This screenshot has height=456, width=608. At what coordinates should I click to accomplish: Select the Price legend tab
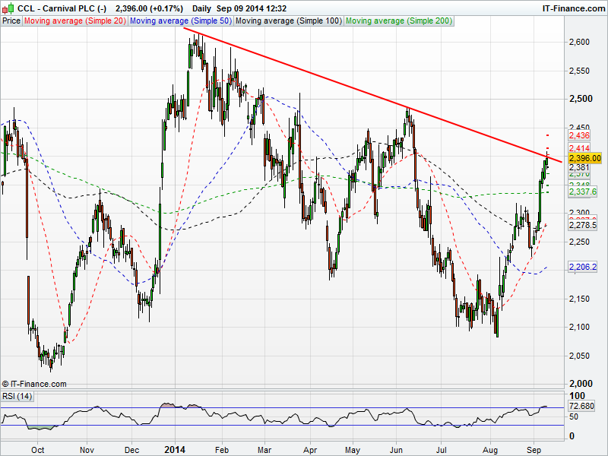click(x=11, y=21)
